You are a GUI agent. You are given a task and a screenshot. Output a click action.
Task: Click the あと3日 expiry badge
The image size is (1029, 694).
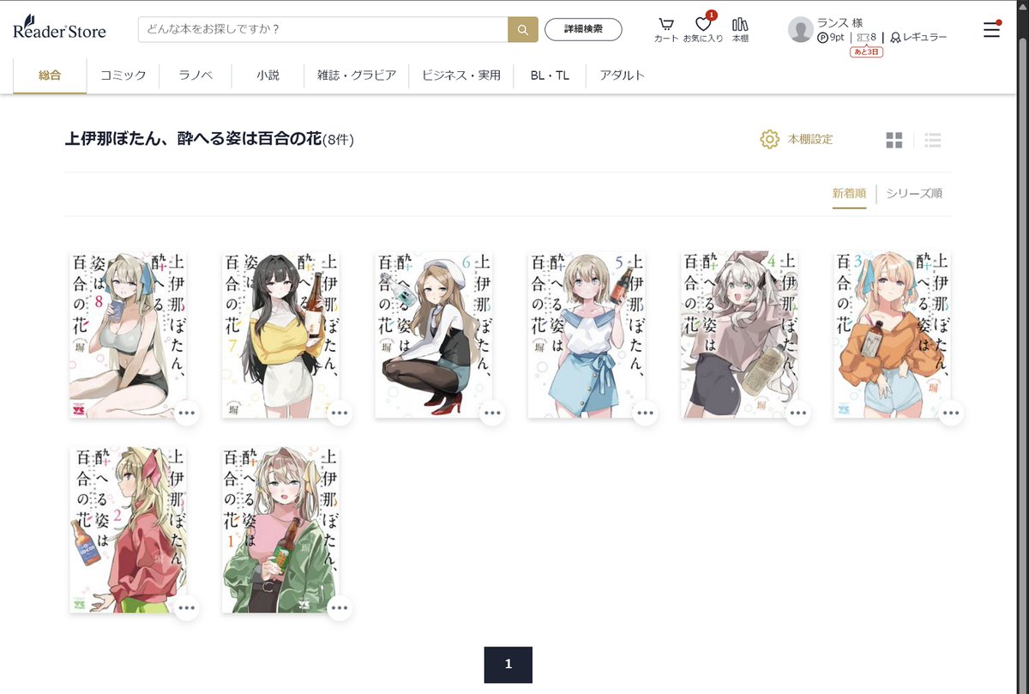tap(866, 52)
